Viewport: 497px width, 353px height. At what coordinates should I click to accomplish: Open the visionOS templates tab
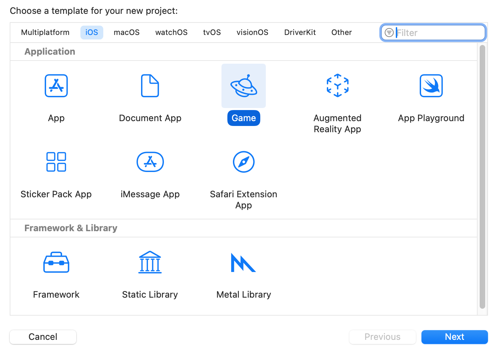(x=252, y=32)
